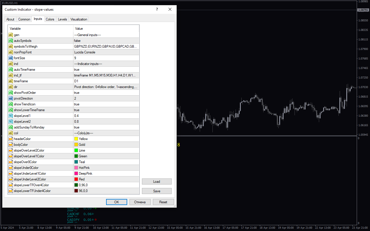Click the Reset button

click(163, 202)
